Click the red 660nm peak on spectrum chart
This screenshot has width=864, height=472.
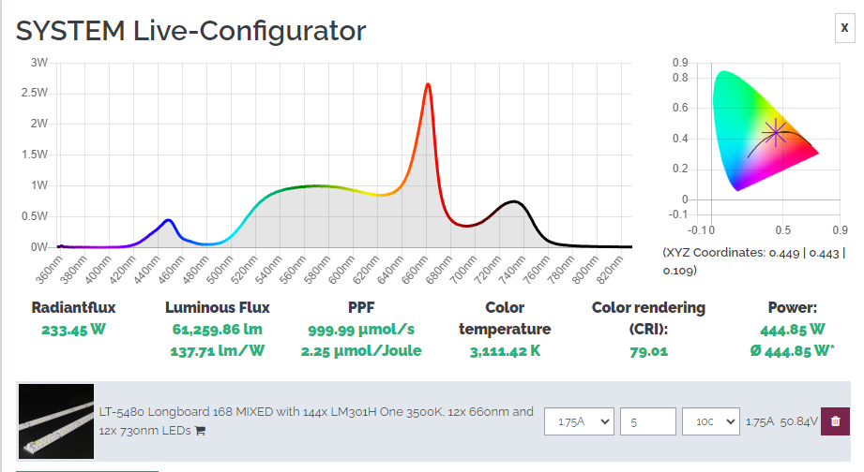(x=428, y=84)
